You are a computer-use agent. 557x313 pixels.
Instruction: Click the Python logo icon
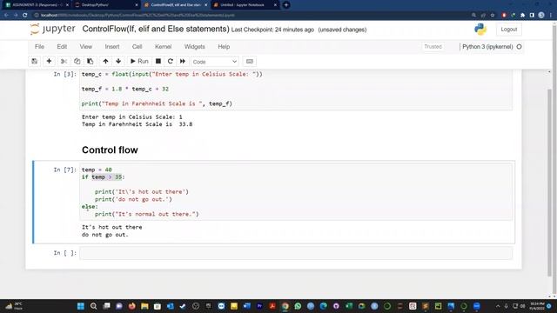[480, 29]
